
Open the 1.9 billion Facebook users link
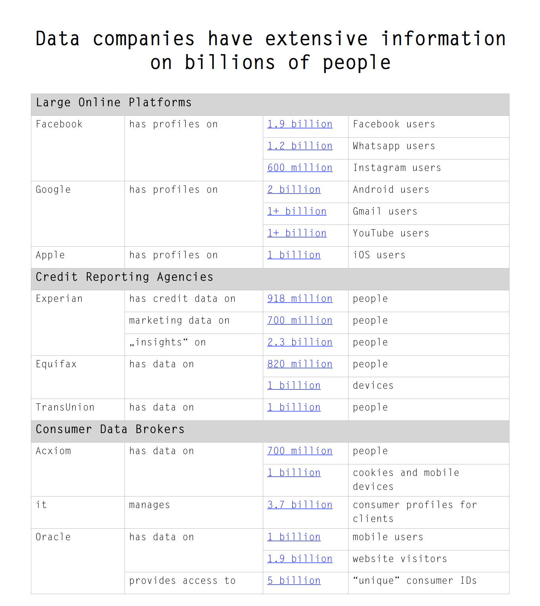pos(300,125)
